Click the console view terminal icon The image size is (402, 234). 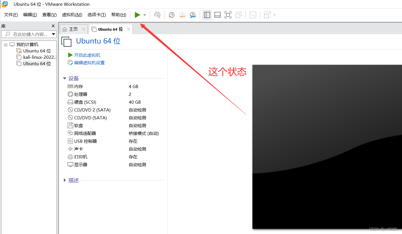253,15
